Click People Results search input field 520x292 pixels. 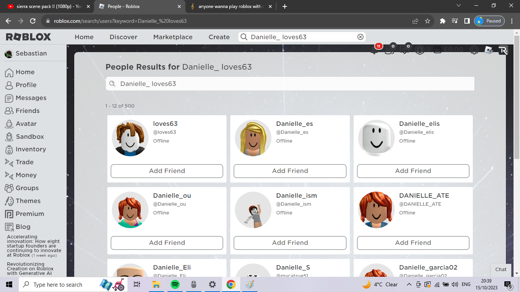coord(290,84)
